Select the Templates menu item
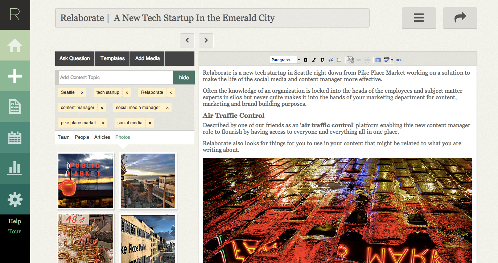Viewport: 498px width, 263px height. (112, 58)
